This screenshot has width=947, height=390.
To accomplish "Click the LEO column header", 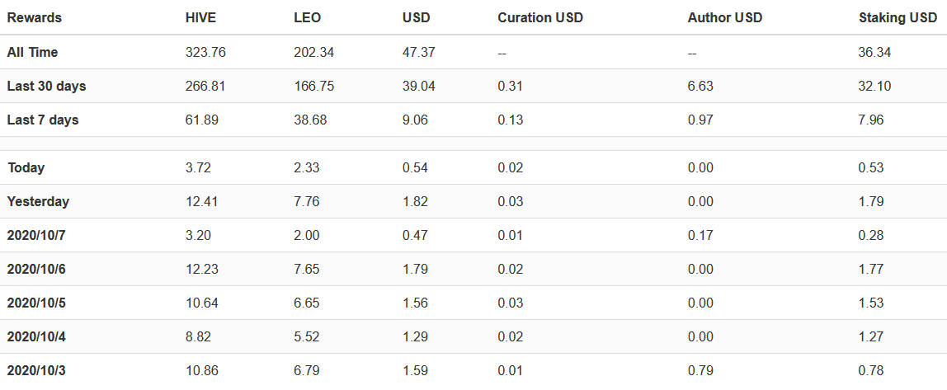I will 307,18.
